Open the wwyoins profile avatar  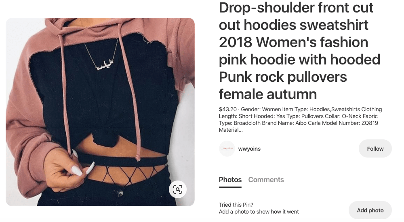[x=227, y=149]
